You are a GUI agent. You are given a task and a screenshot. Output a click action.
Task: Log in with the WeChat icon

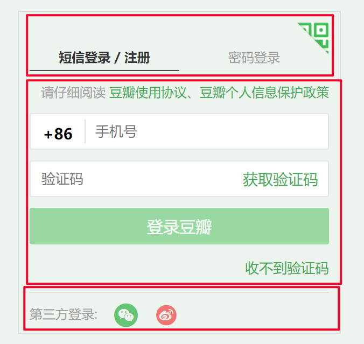pyautogui.click(x=126, y=315)
